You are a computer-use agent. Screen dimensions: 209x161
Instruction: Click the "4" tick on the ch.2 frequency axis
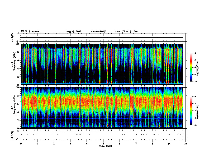point(18,112)
